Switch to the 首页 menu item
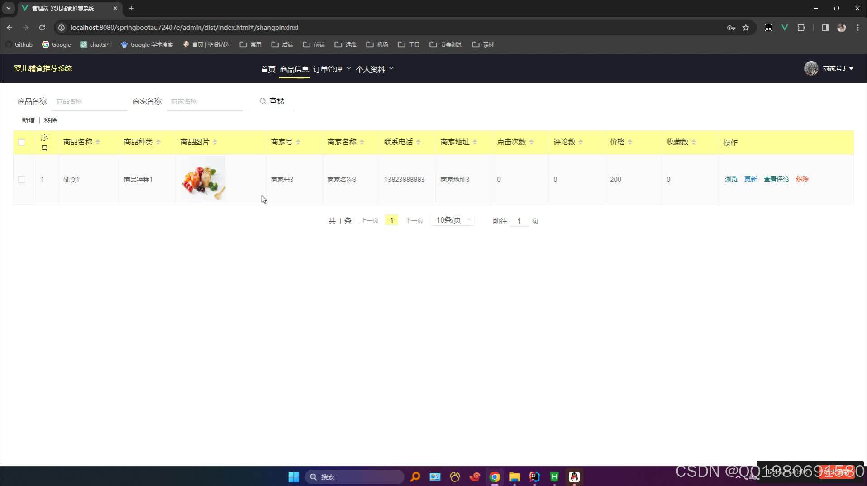 (267, 69)
